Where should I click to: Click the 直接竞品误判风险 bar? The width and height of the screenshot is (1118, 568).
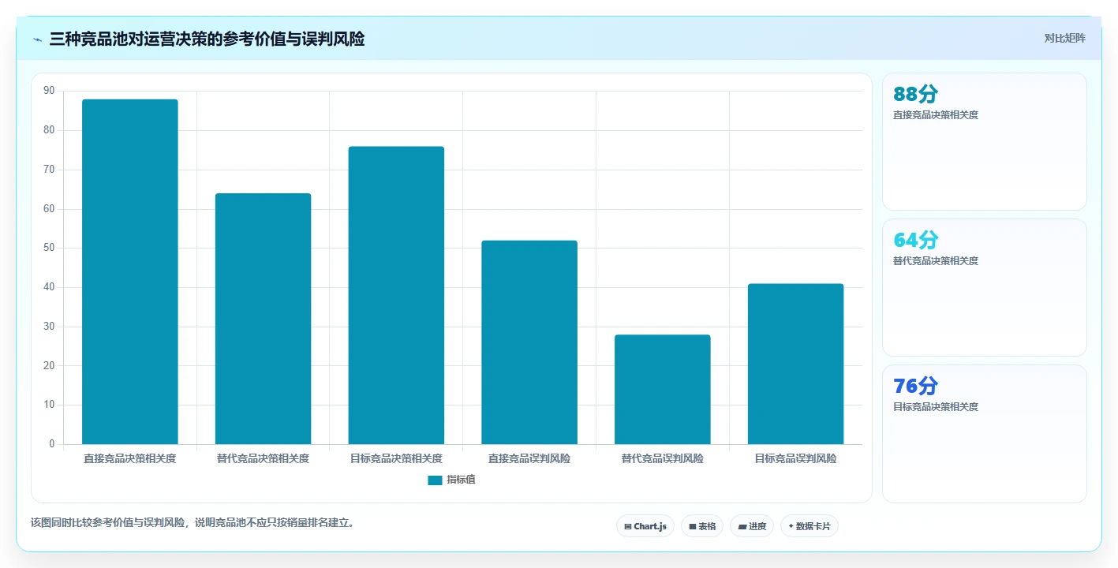[x=529, y=342]
